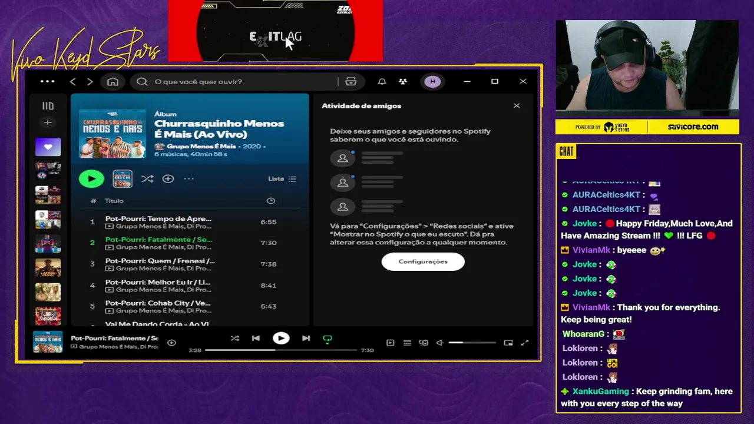Enable shuffle for this album
The height and width of the screenshot is (424, 754).
coord(147,178)
